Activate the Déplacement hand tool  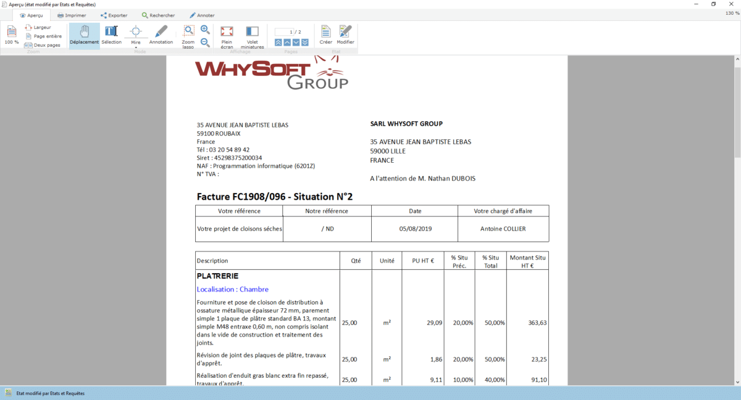pyautogui.click(x=85, y=35)
